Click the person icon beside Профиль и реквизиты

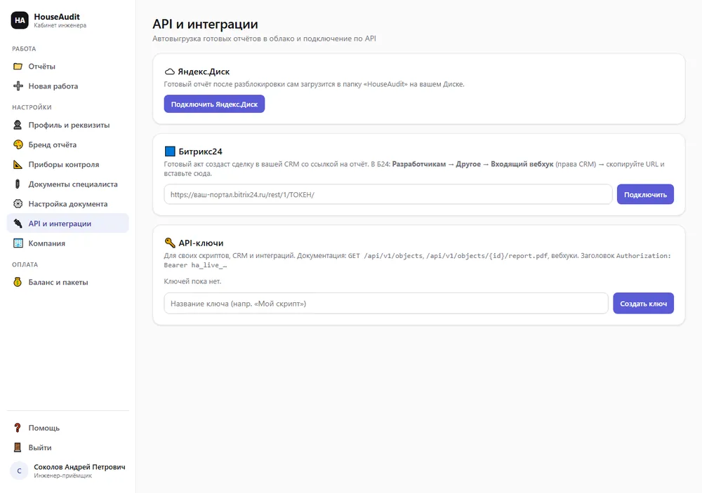[x=18, y=125]
